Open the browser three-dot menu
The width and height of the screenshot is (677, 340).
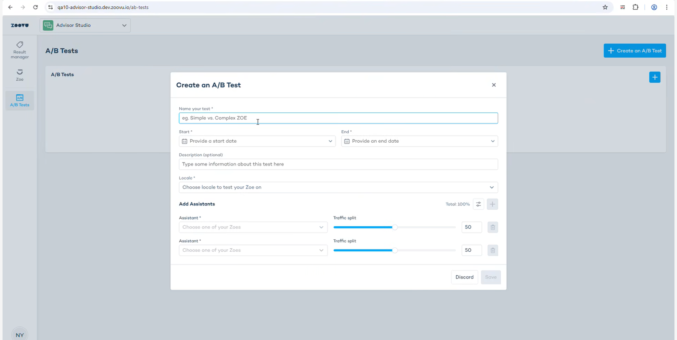tap(667, 7)
